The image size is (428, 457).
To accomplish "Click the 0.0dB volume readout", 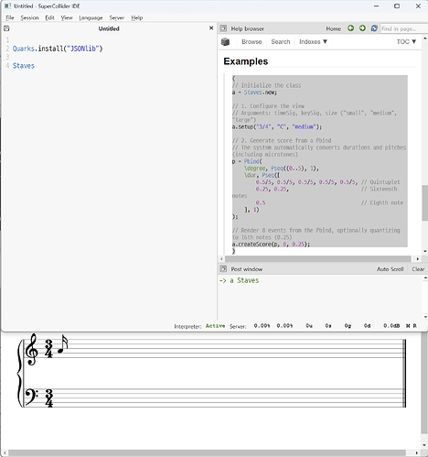I will (391, 326).
